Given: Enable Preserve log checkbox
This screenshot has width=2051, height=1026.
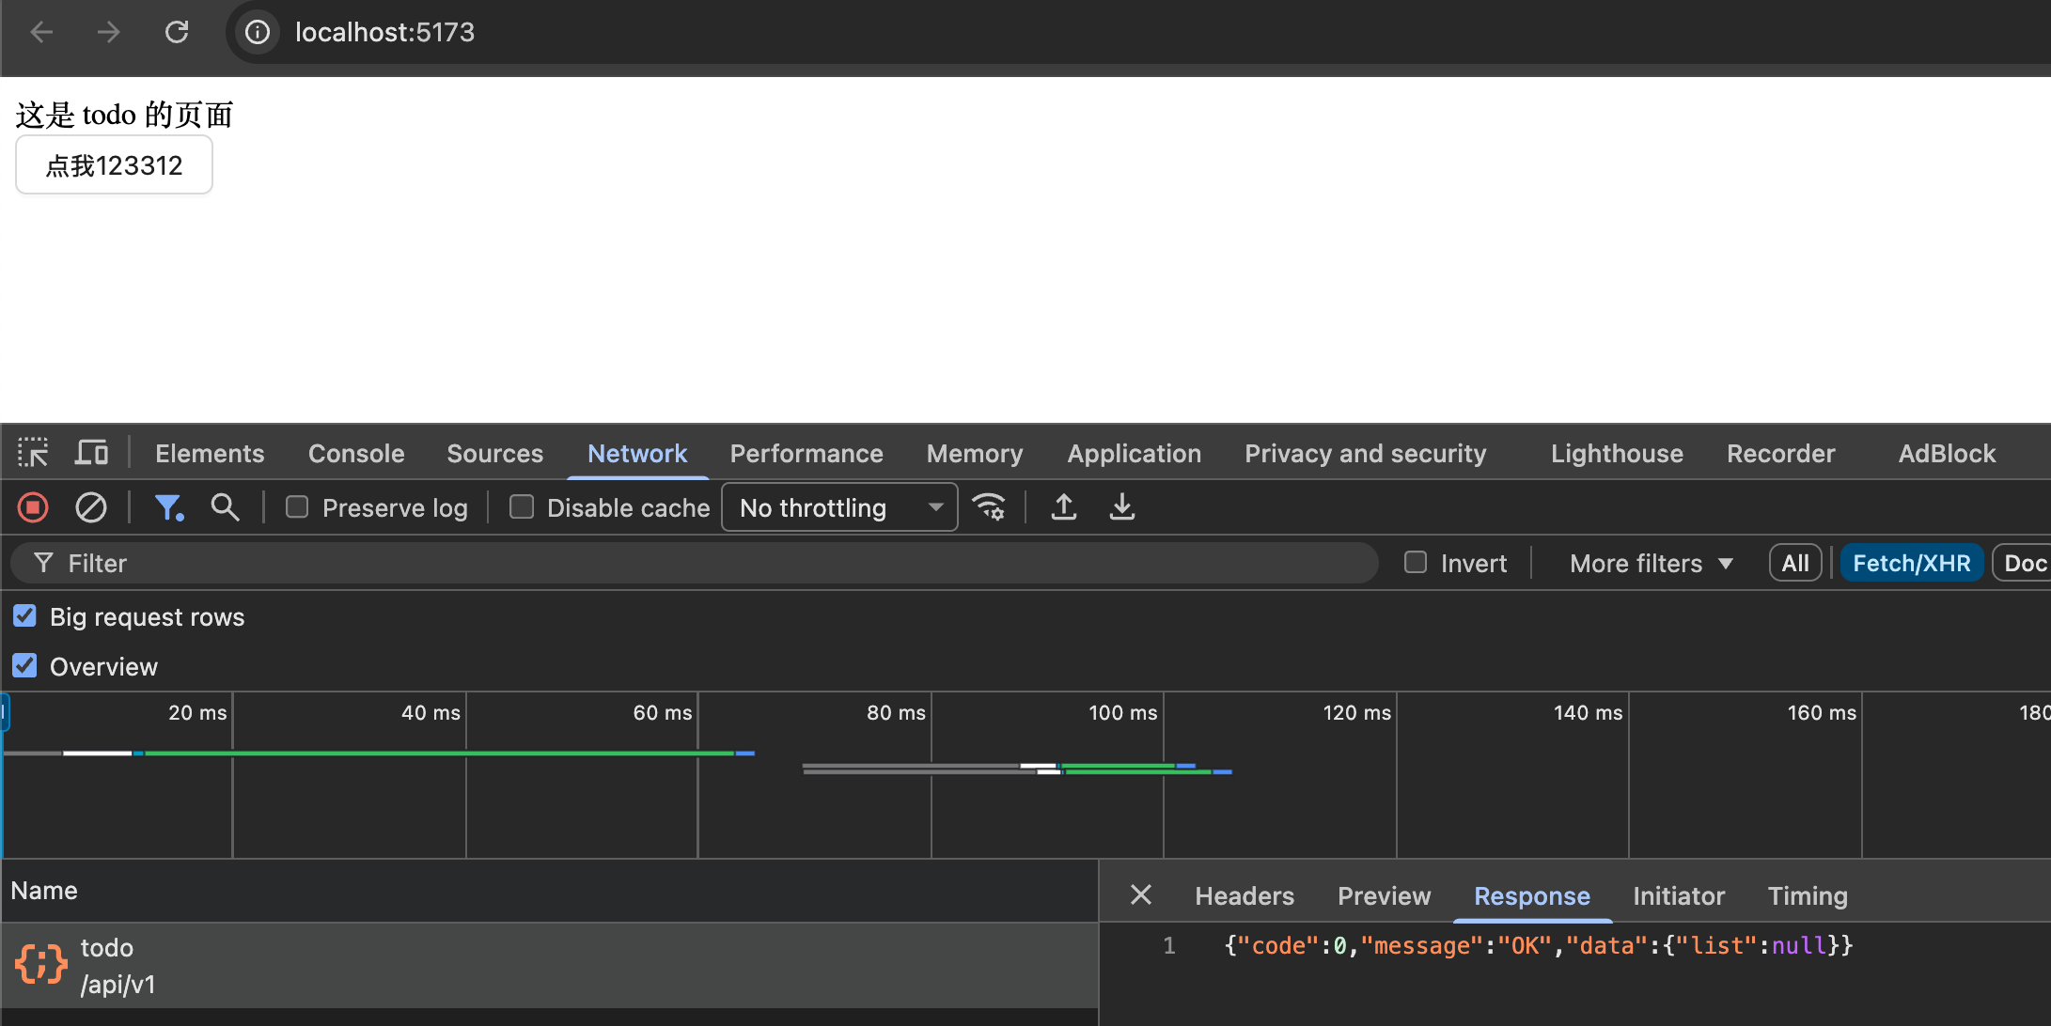Looking at the screenshot, I should click(x=297, y=507).
